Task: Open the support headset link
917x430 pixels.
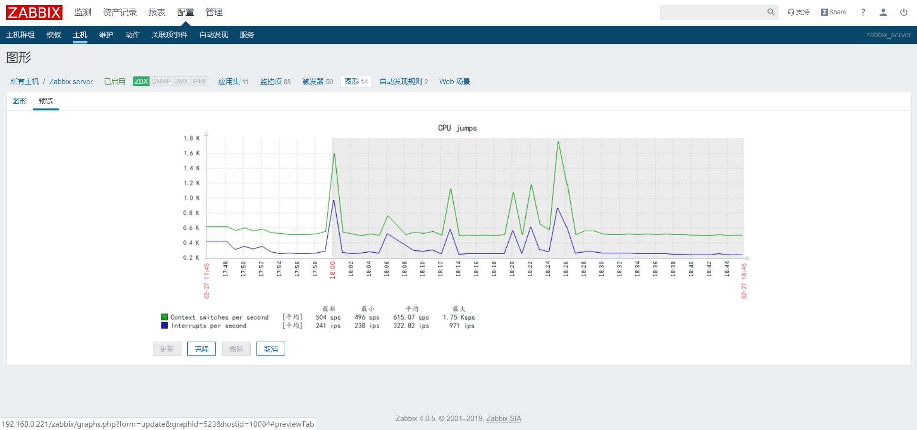Action: [x=799, y=12]
